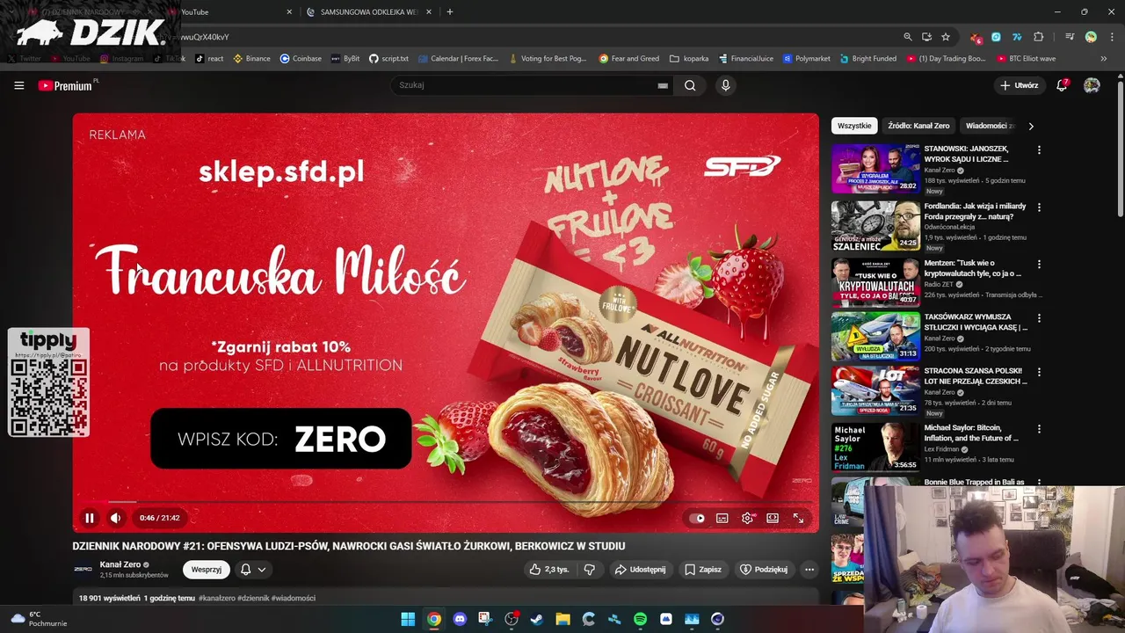This screenshot has width=1125, height=633.
Task: Open options for TAKSÓWKARZ video
Action: click(1039, 318)
